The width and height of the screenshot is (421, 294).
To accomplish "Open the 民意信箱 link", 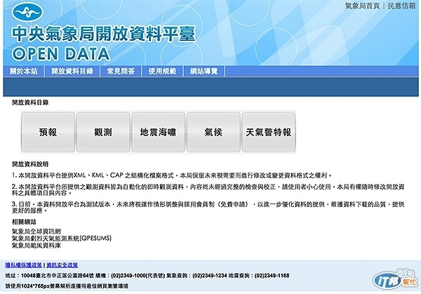I will click(x=401, y=6).
